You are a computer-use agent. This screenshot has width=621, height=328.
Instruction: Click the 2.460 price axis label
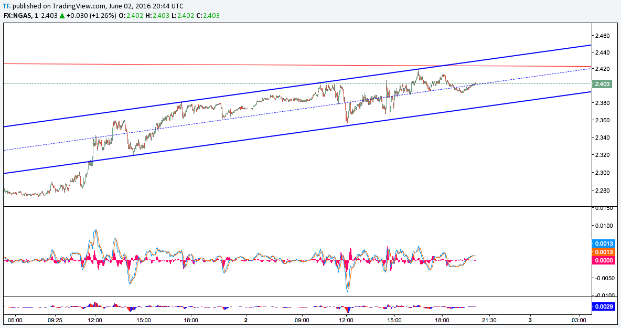click(x=603, y=36)
